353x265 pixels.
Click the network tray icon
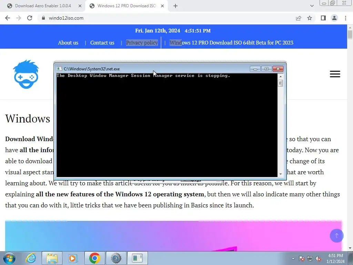point(310,258)
